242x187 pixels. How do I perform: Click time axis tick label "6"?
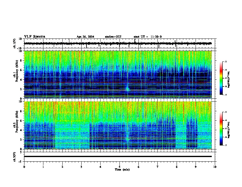[139, 167]
